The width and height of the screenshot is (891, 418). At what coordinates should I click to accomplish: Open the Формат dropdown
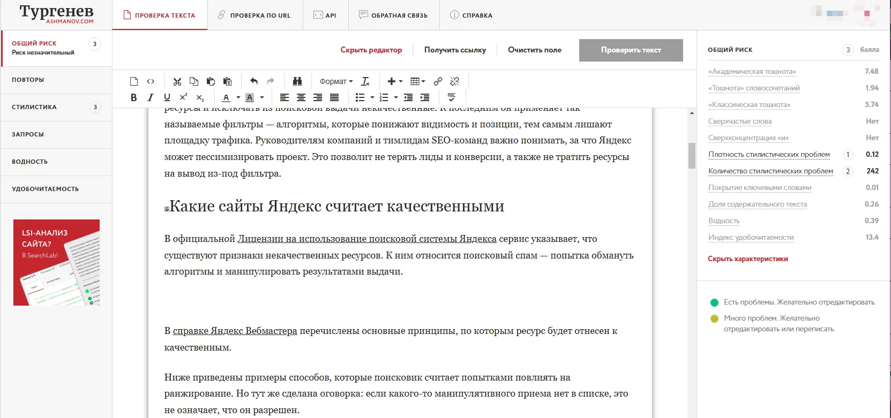336,81
